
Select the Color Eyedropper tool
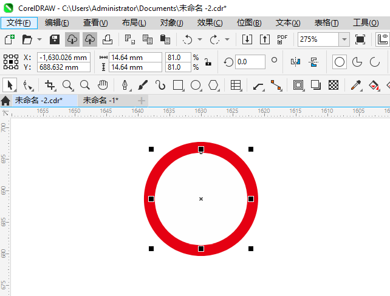[x=356, y=85]
